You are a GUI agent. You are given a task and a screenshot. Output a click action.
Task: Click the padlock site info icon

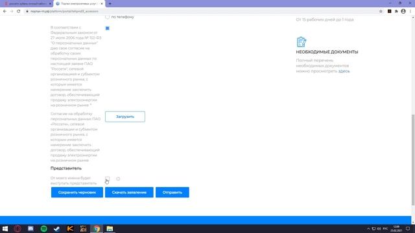(x=27, y=12)
